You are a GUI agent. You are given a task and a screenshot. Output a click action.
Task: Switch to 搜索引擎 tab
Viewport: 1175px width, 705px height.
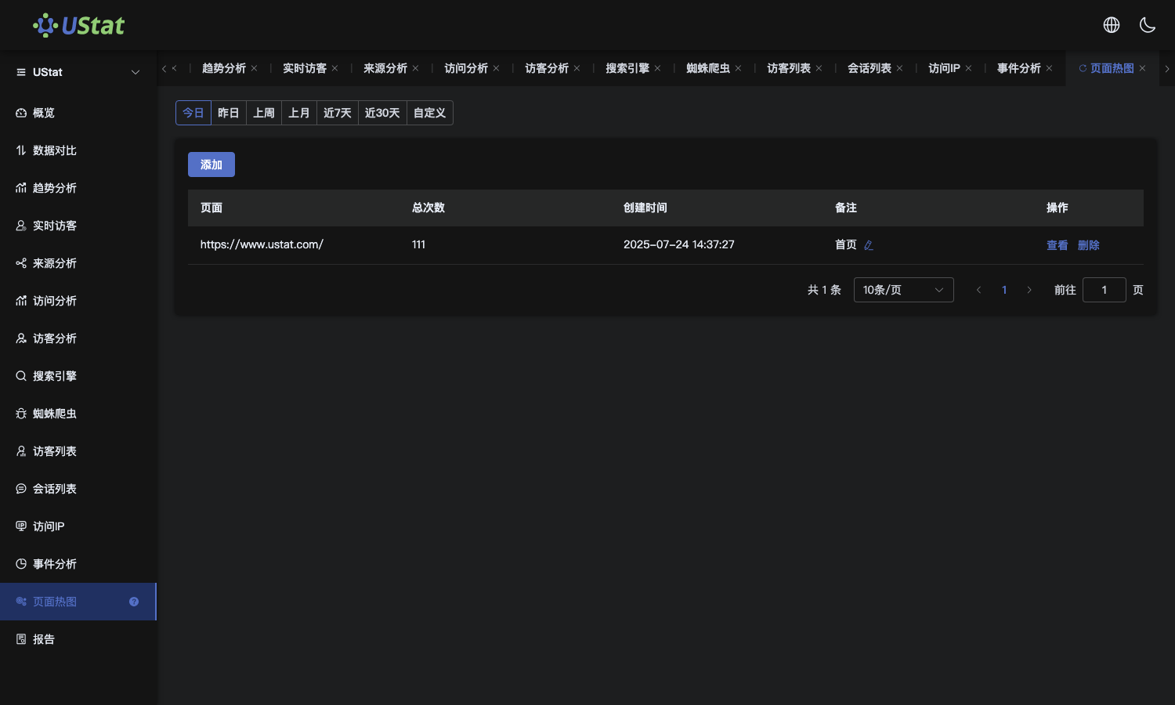pyautogui.click(x=627, y=68)
